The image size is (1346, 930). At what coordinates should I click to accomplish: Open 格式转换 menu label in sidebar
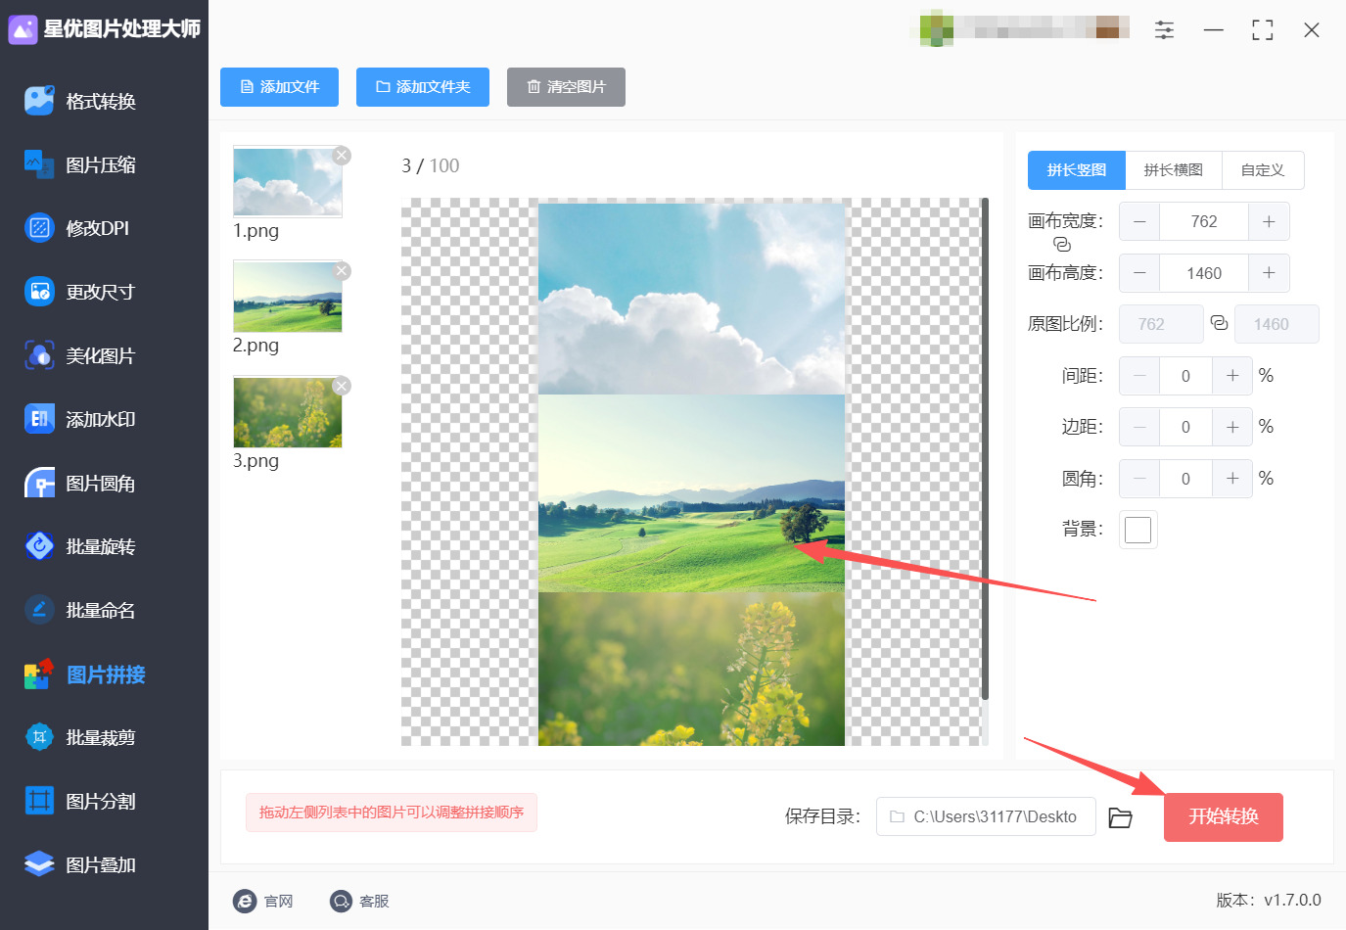101,102
